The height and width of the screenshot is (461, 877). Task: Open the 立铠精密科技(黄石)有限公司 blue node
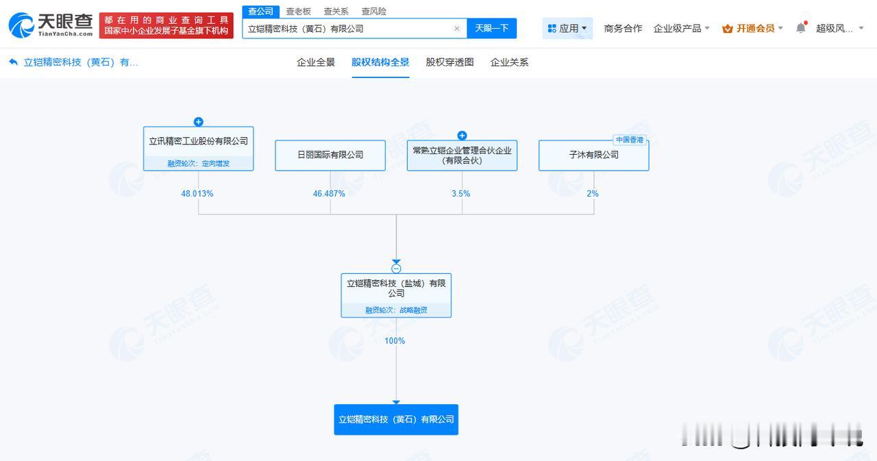[396, 419]
